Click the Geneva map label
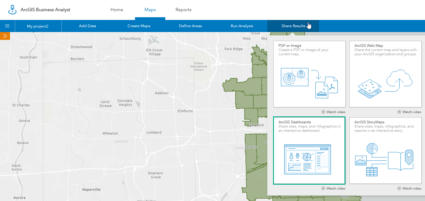Screen dimensions: 425x201 coord(24,121)
